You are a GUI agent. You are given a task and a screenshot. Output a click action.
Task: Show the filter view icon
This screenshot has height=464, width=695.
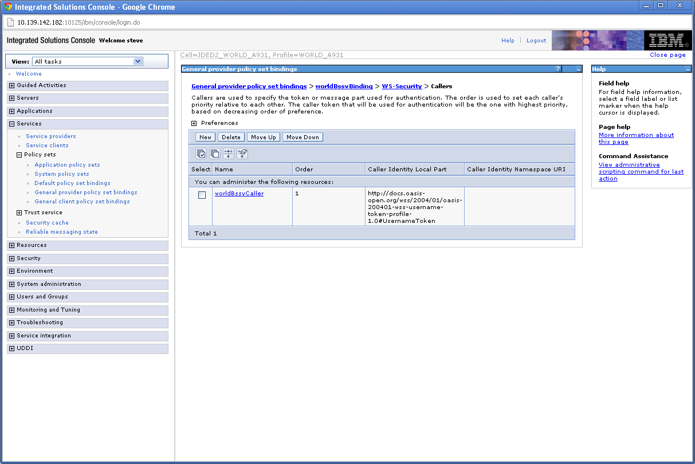229,154
